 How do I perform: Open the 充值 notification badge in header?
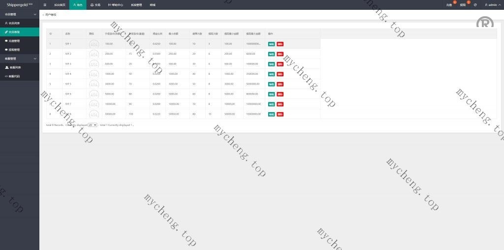pos(449,4)
